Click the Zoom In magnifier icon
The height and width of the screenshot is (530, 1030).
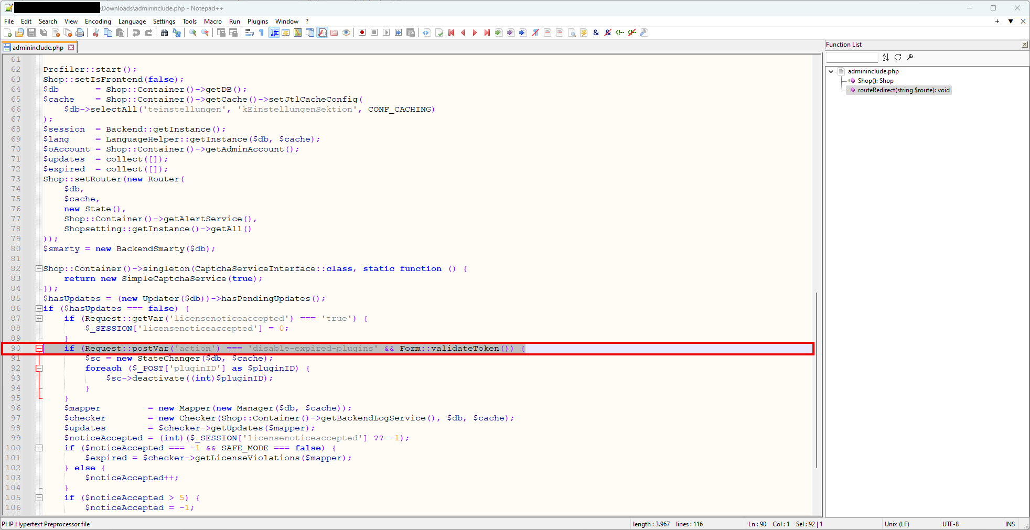[x=193, y=33]
